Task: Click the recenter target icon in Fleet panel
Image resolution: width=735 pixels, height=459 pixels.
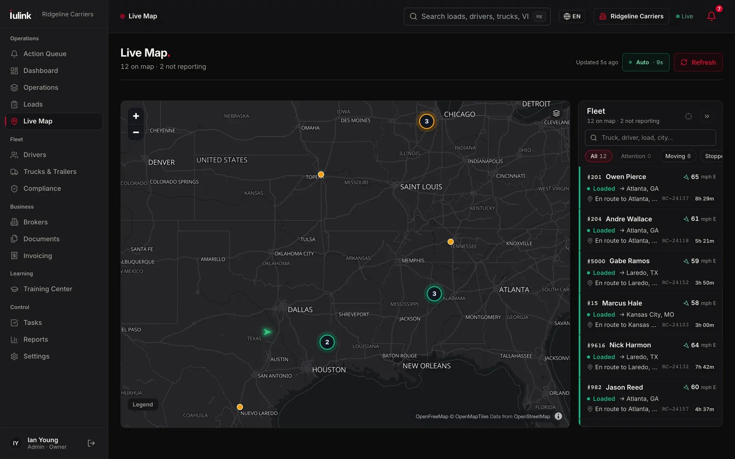Action: point(688,116)
